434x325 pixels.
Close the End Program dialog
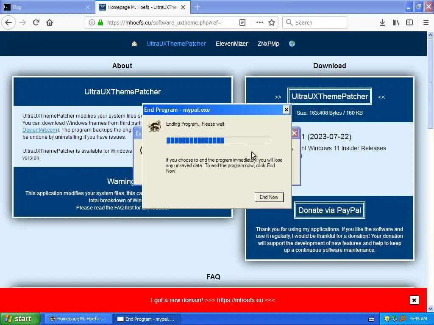tap(287, 110)
